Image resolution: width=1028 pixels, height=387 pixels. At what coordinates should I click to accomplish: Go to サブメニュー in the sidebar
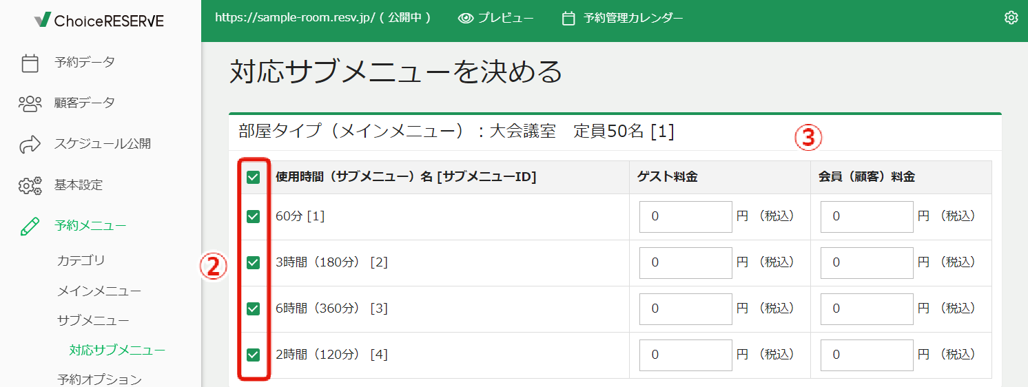pyautogui.click(x=93, y=321)
